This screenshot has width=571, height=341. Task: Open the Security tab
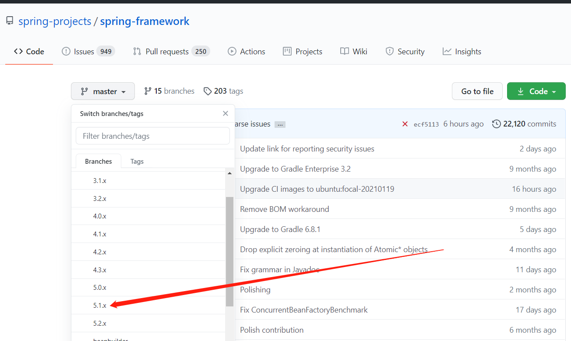[405, 51]
